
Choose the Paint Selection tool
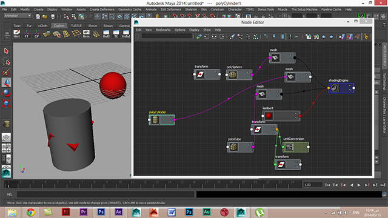[x=6, y=72]
